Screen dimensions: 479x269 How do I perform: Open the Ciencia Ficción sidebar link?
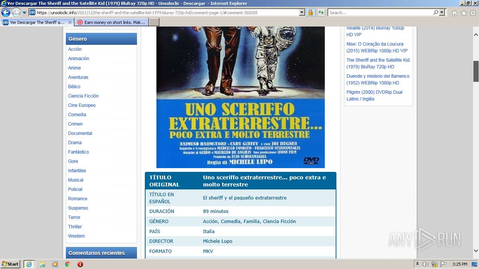[83, 96]
